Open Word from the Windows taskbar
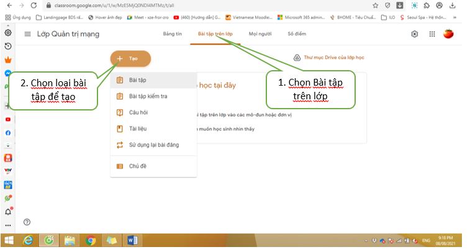The image size is (470, 252). point(132,240)
